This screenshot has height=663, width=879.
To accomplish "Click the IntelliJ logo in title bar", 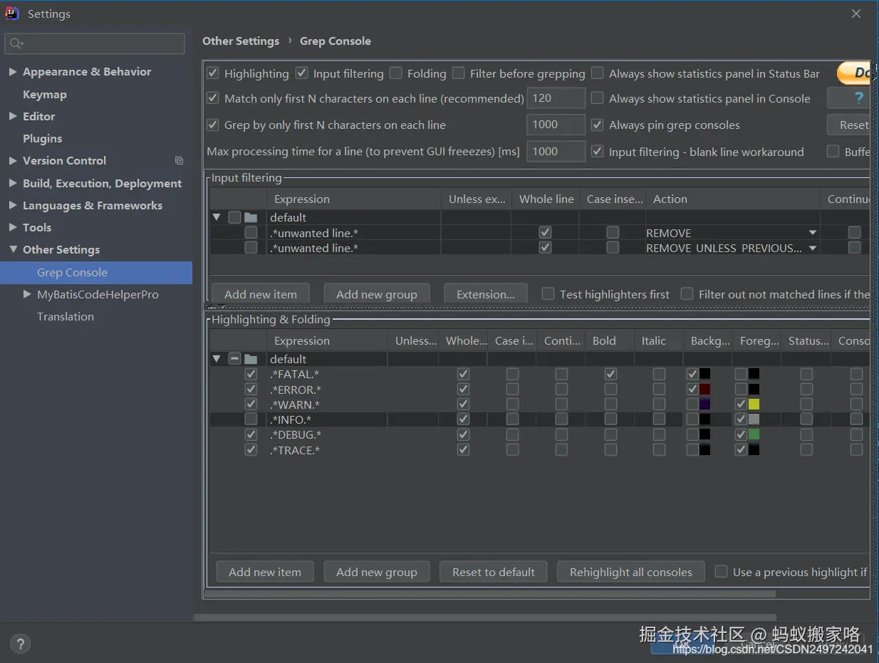I will tap(12, 14).
